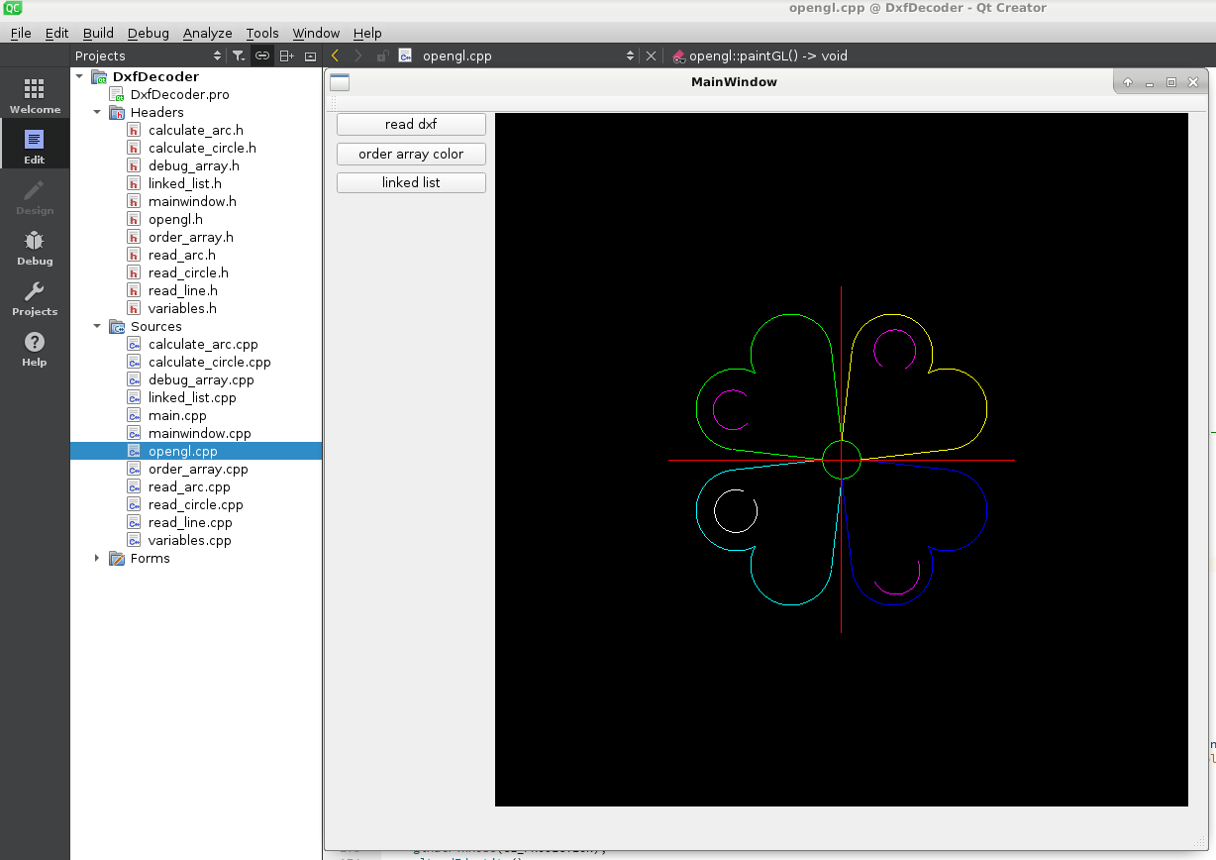Close the opengl.cpp document
This screenshot has height=860, width=1216.
coord(651,56)
